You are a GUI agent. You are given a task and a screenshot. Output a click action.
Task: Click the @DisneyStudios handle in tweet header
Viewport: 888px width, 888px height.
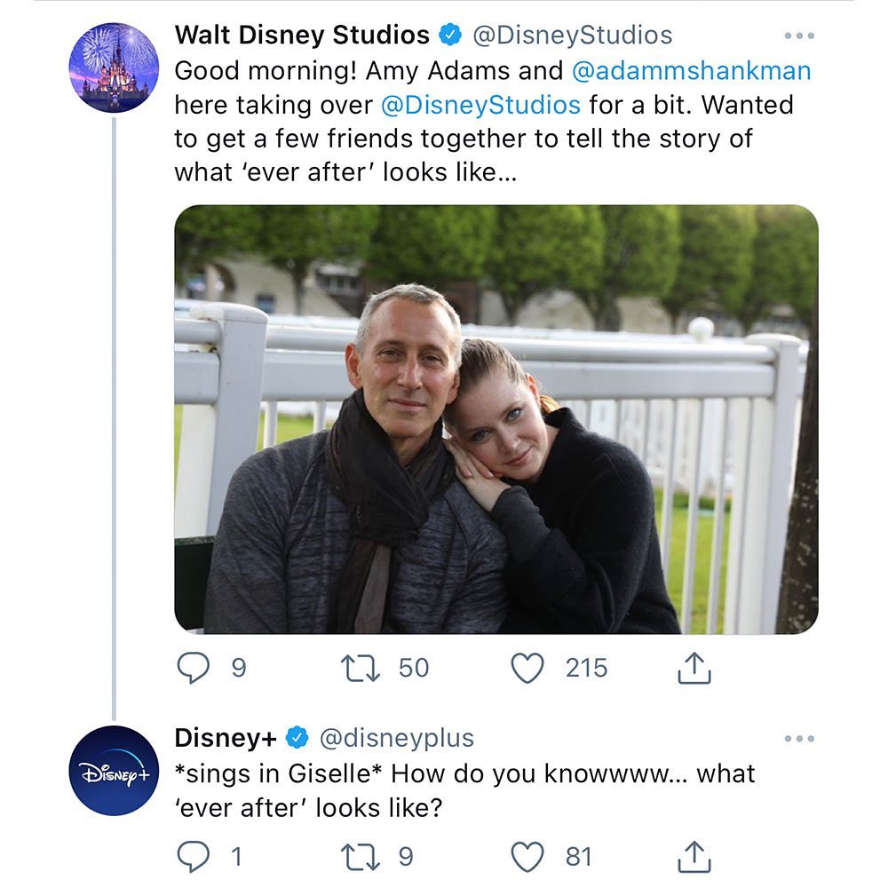[x=573, y=36]
